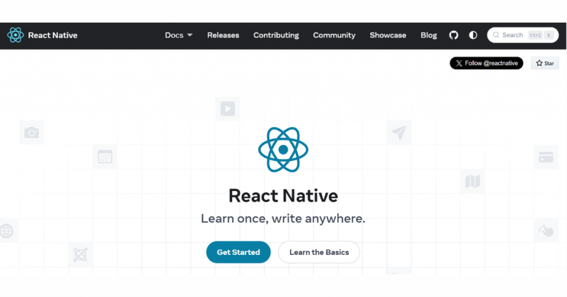
Task: Click the paper plane tile icon
Action: (x=399, y=133)
